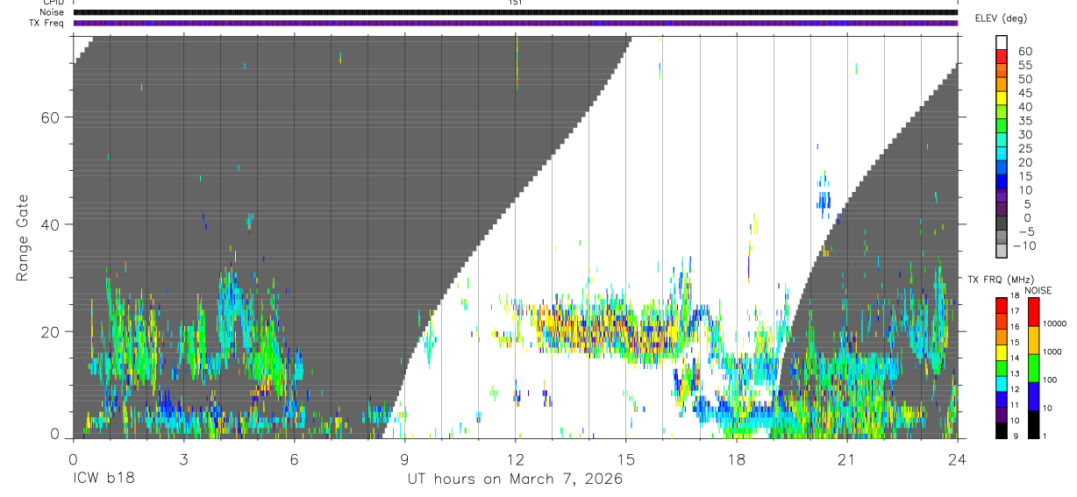
Task: Click the red 18 MHz TX frequency swatch
Action: (1002, 305)
